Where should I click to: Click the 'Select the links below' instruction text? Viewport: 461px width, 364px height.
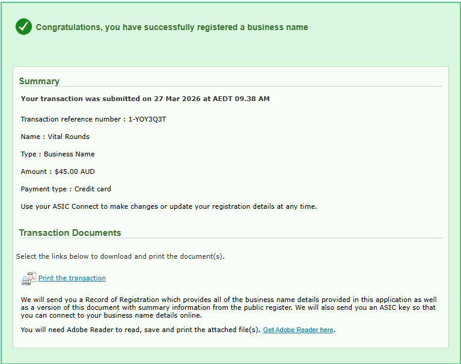point(120,256)
